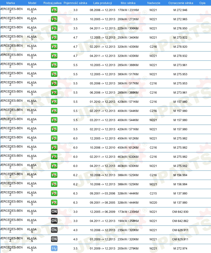Click hybrid Hy icon in M 272.974 row
211x253 pixels.
[54, 248]
